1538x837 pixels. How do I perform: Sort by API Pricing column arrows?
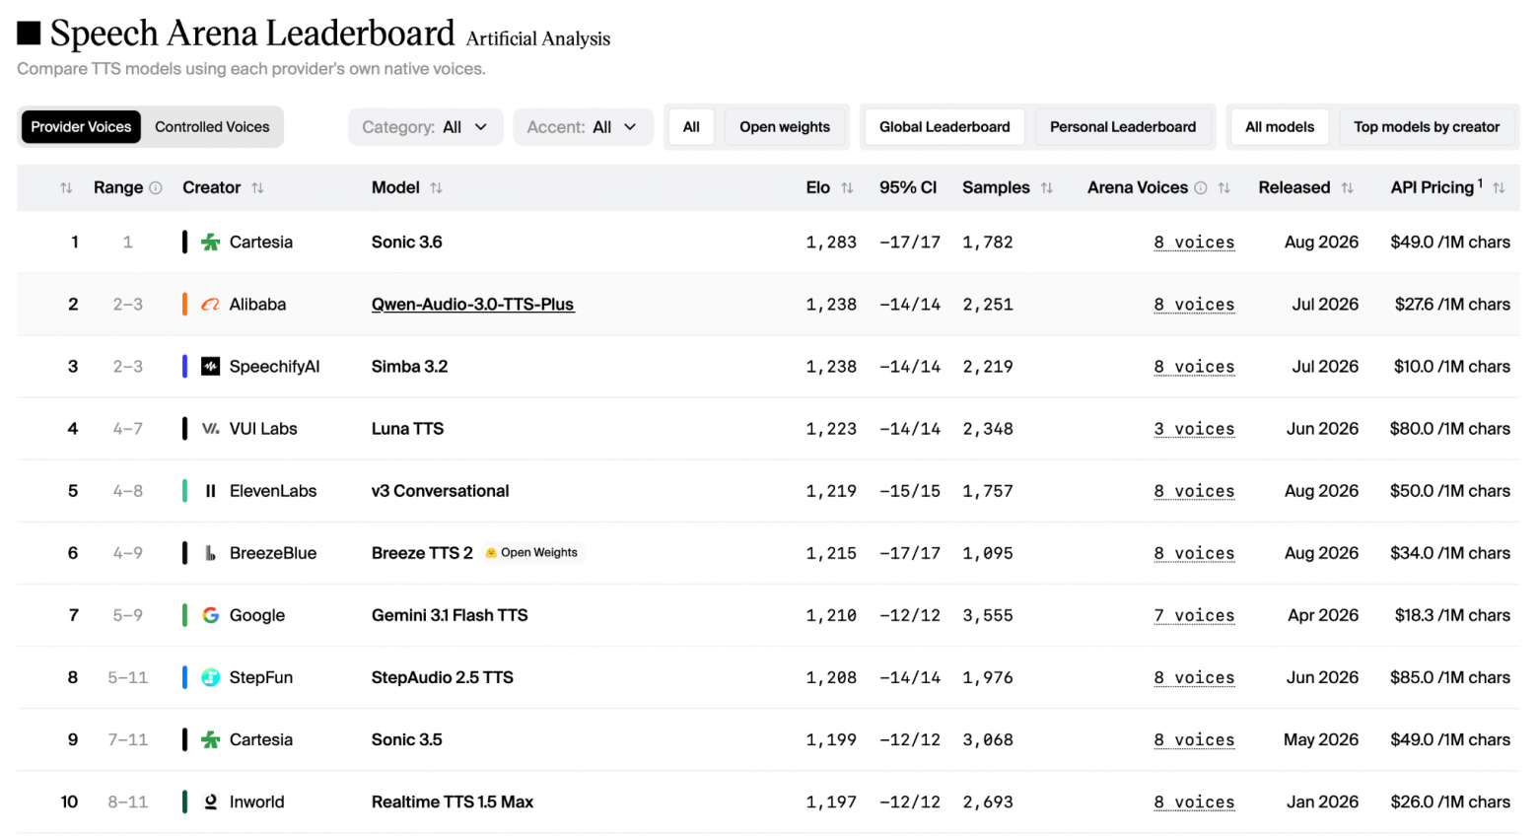tap(1499, 188)
